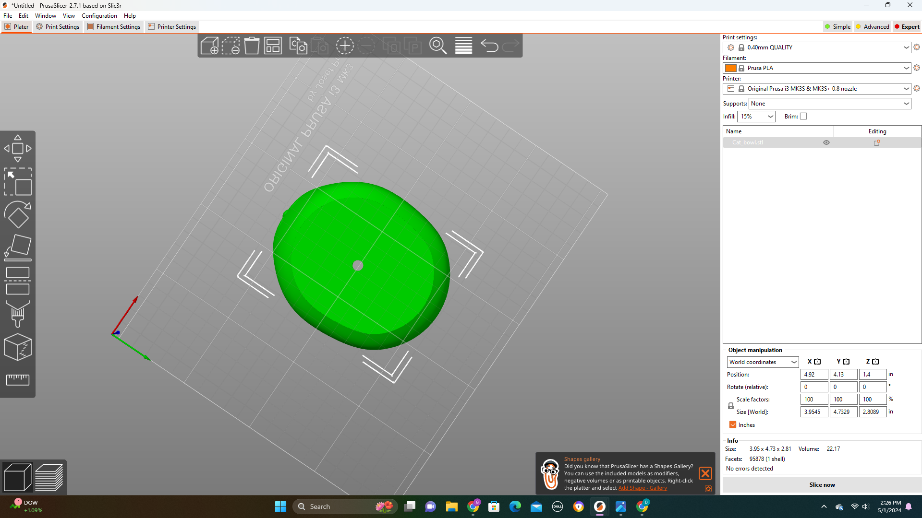
Task: Open the Supports dropdown
Action: pos(830,104)
